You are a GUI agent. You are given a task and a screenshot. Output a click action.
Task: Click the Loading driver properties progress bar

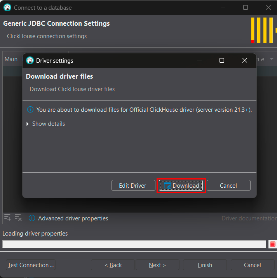pos(134,244)
